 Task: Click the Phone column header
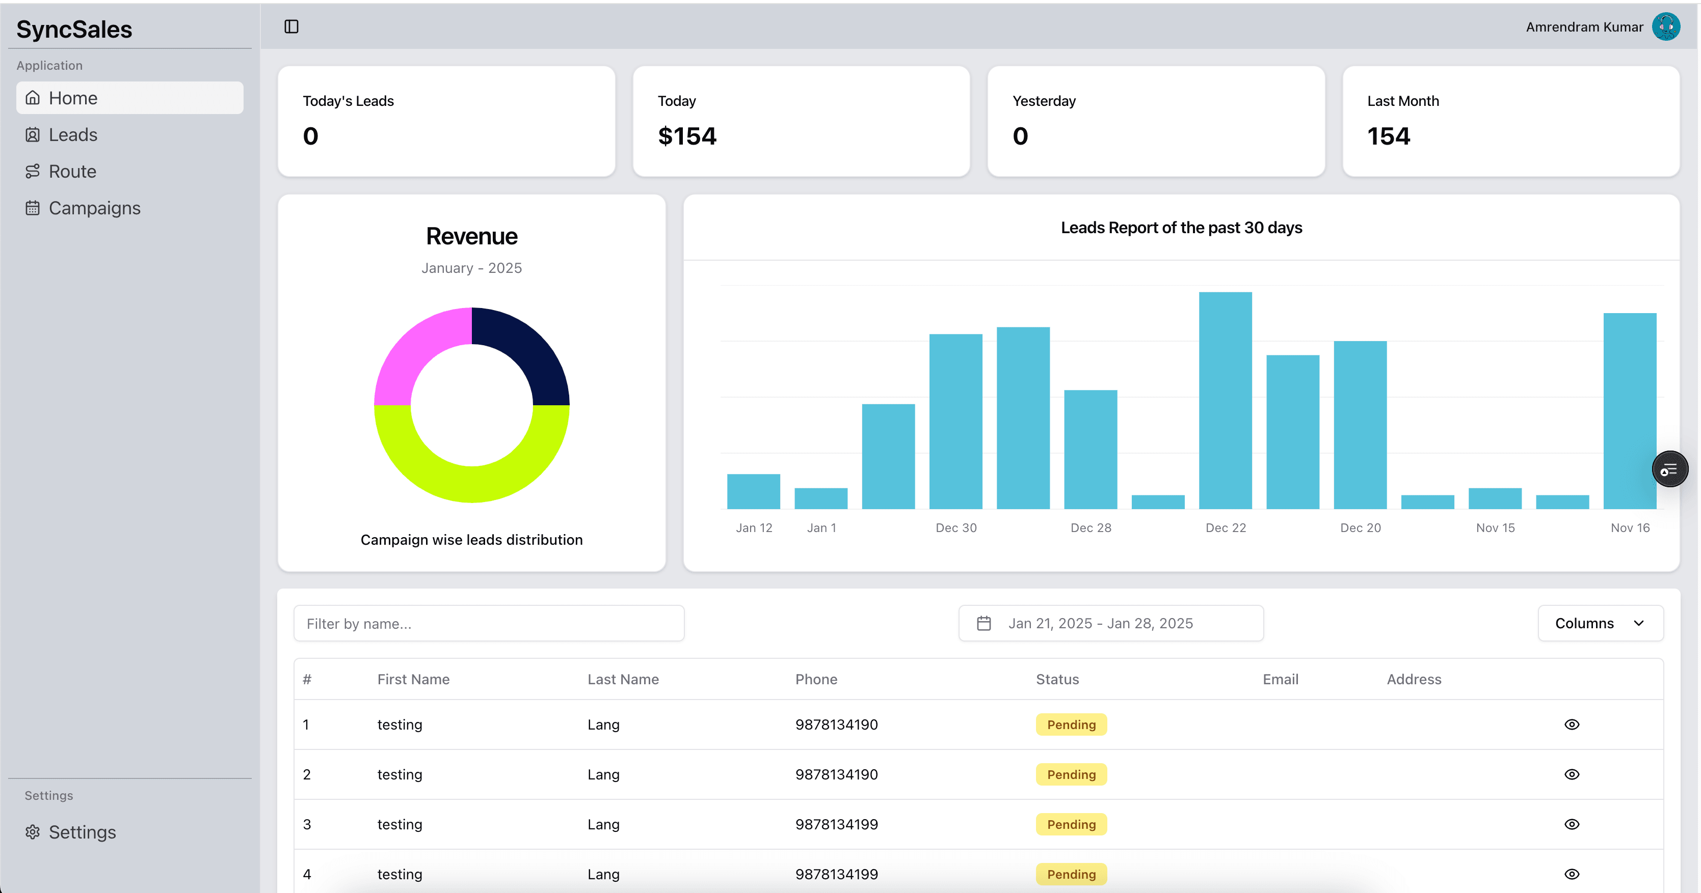[816, 679]
